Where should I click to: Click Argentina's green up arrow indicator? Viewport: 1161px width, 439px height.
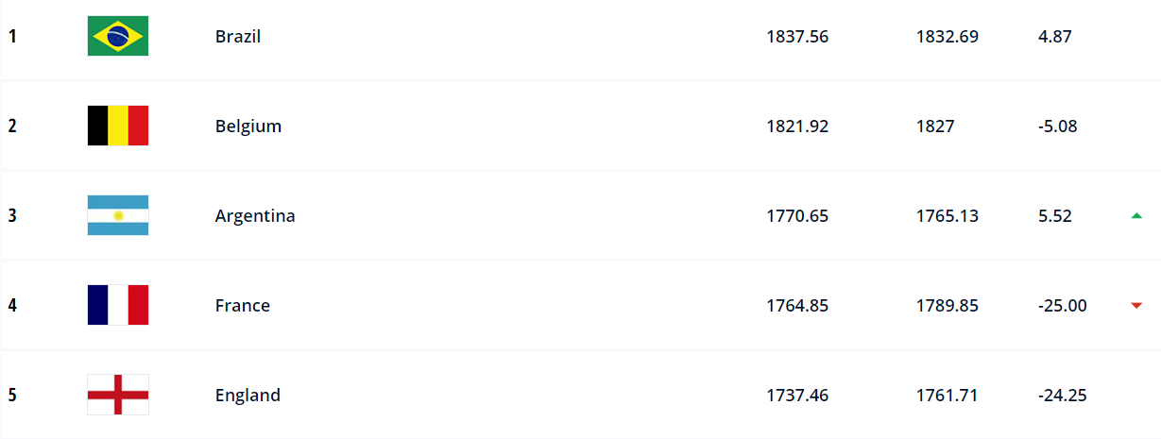click(1136, 216)
